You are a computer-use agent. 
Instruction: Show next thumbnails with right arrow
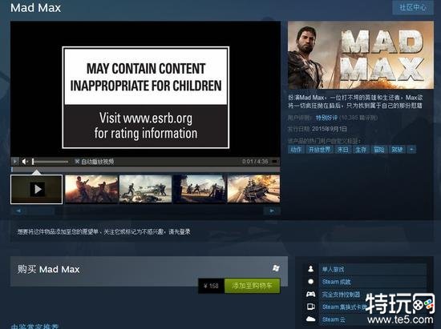click(272, 211)
